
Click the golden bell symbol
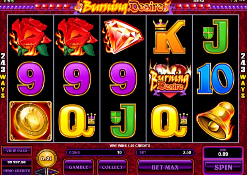tap(216, 121)
